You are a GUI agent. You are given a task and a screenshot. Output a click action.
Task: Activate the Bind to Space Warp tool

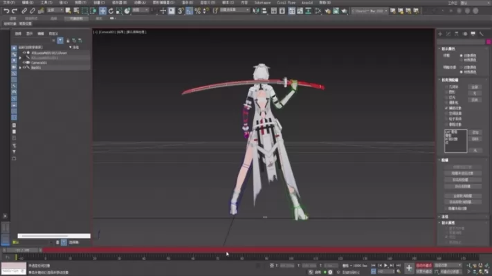tap(40, 11)
